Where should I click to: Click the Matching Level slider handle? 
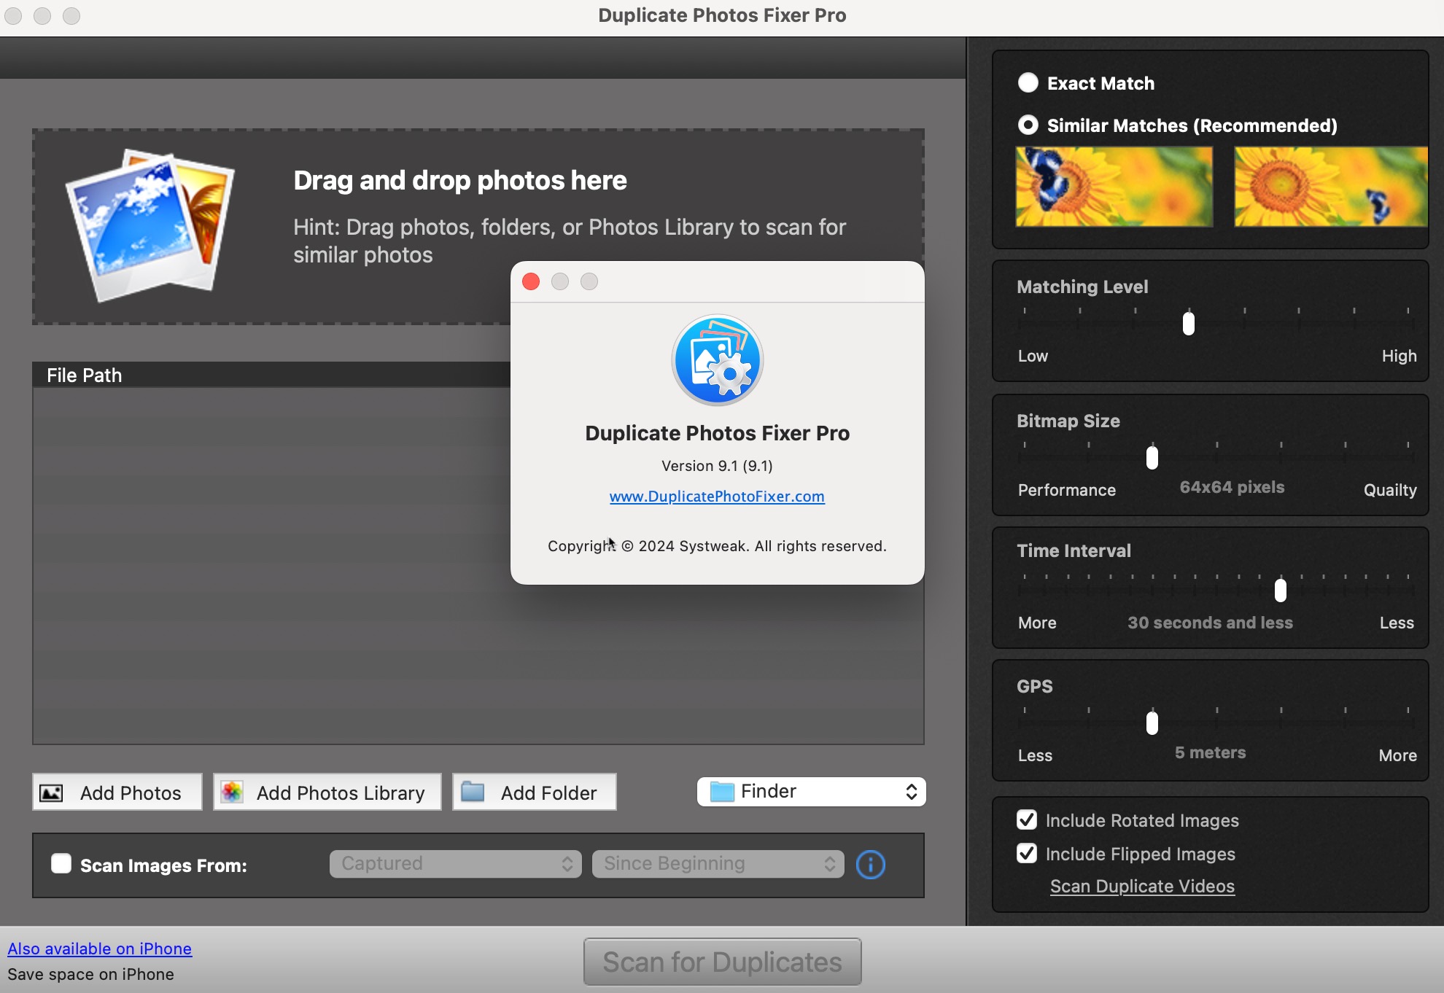pyautogui.click(x=1189, y=323)
